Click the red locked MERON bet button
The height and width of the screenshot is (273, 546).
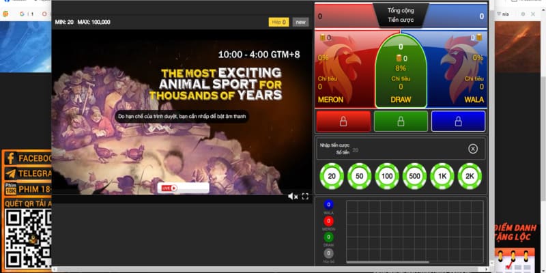pos(343,121)
